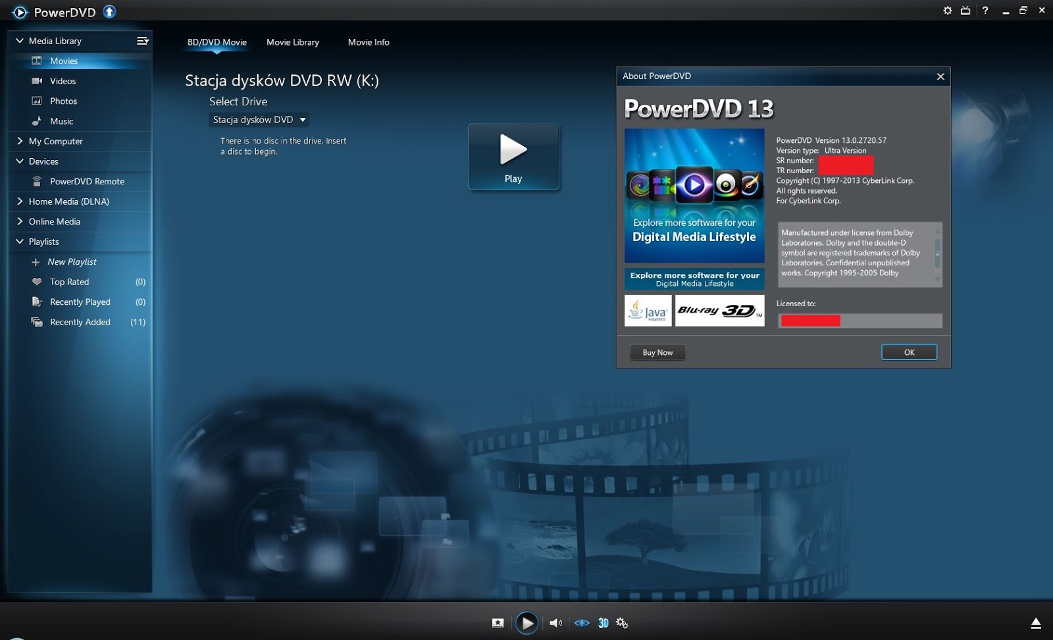Open the Movie Info tab
Image resolution: width=1053 pixels, height=640 pixels.
coord(369,42)
